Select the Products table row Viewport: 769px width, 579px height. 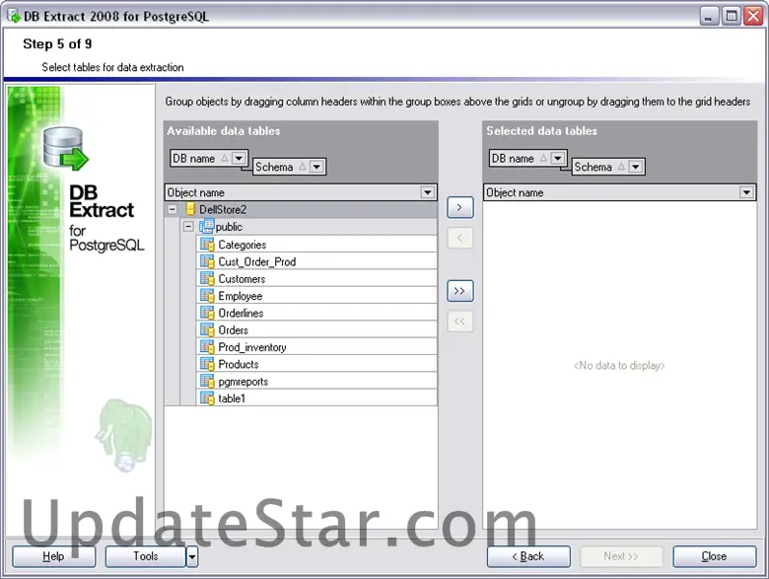[316, 364]
